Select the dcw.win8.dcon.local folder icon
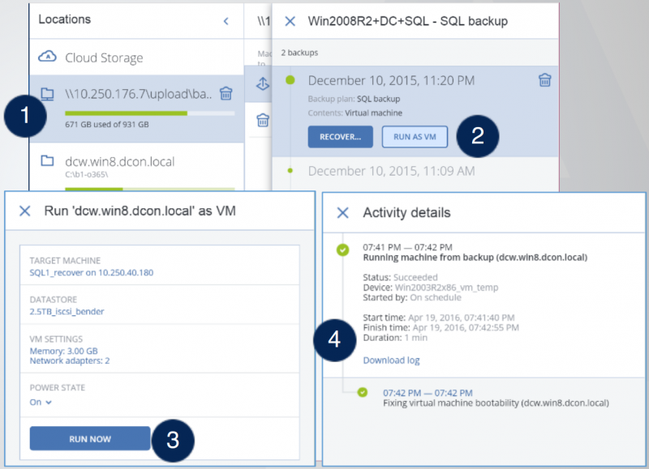649x469 pixels. coord(47,160)
